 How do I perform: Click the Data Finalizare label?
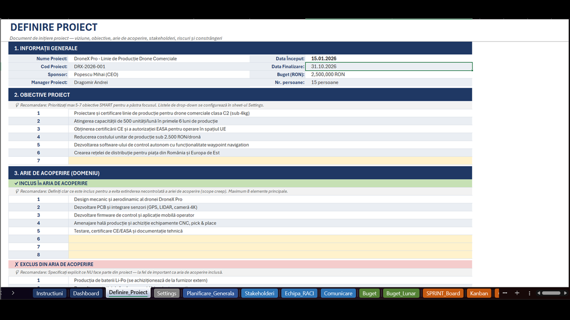tap(288, 67)
